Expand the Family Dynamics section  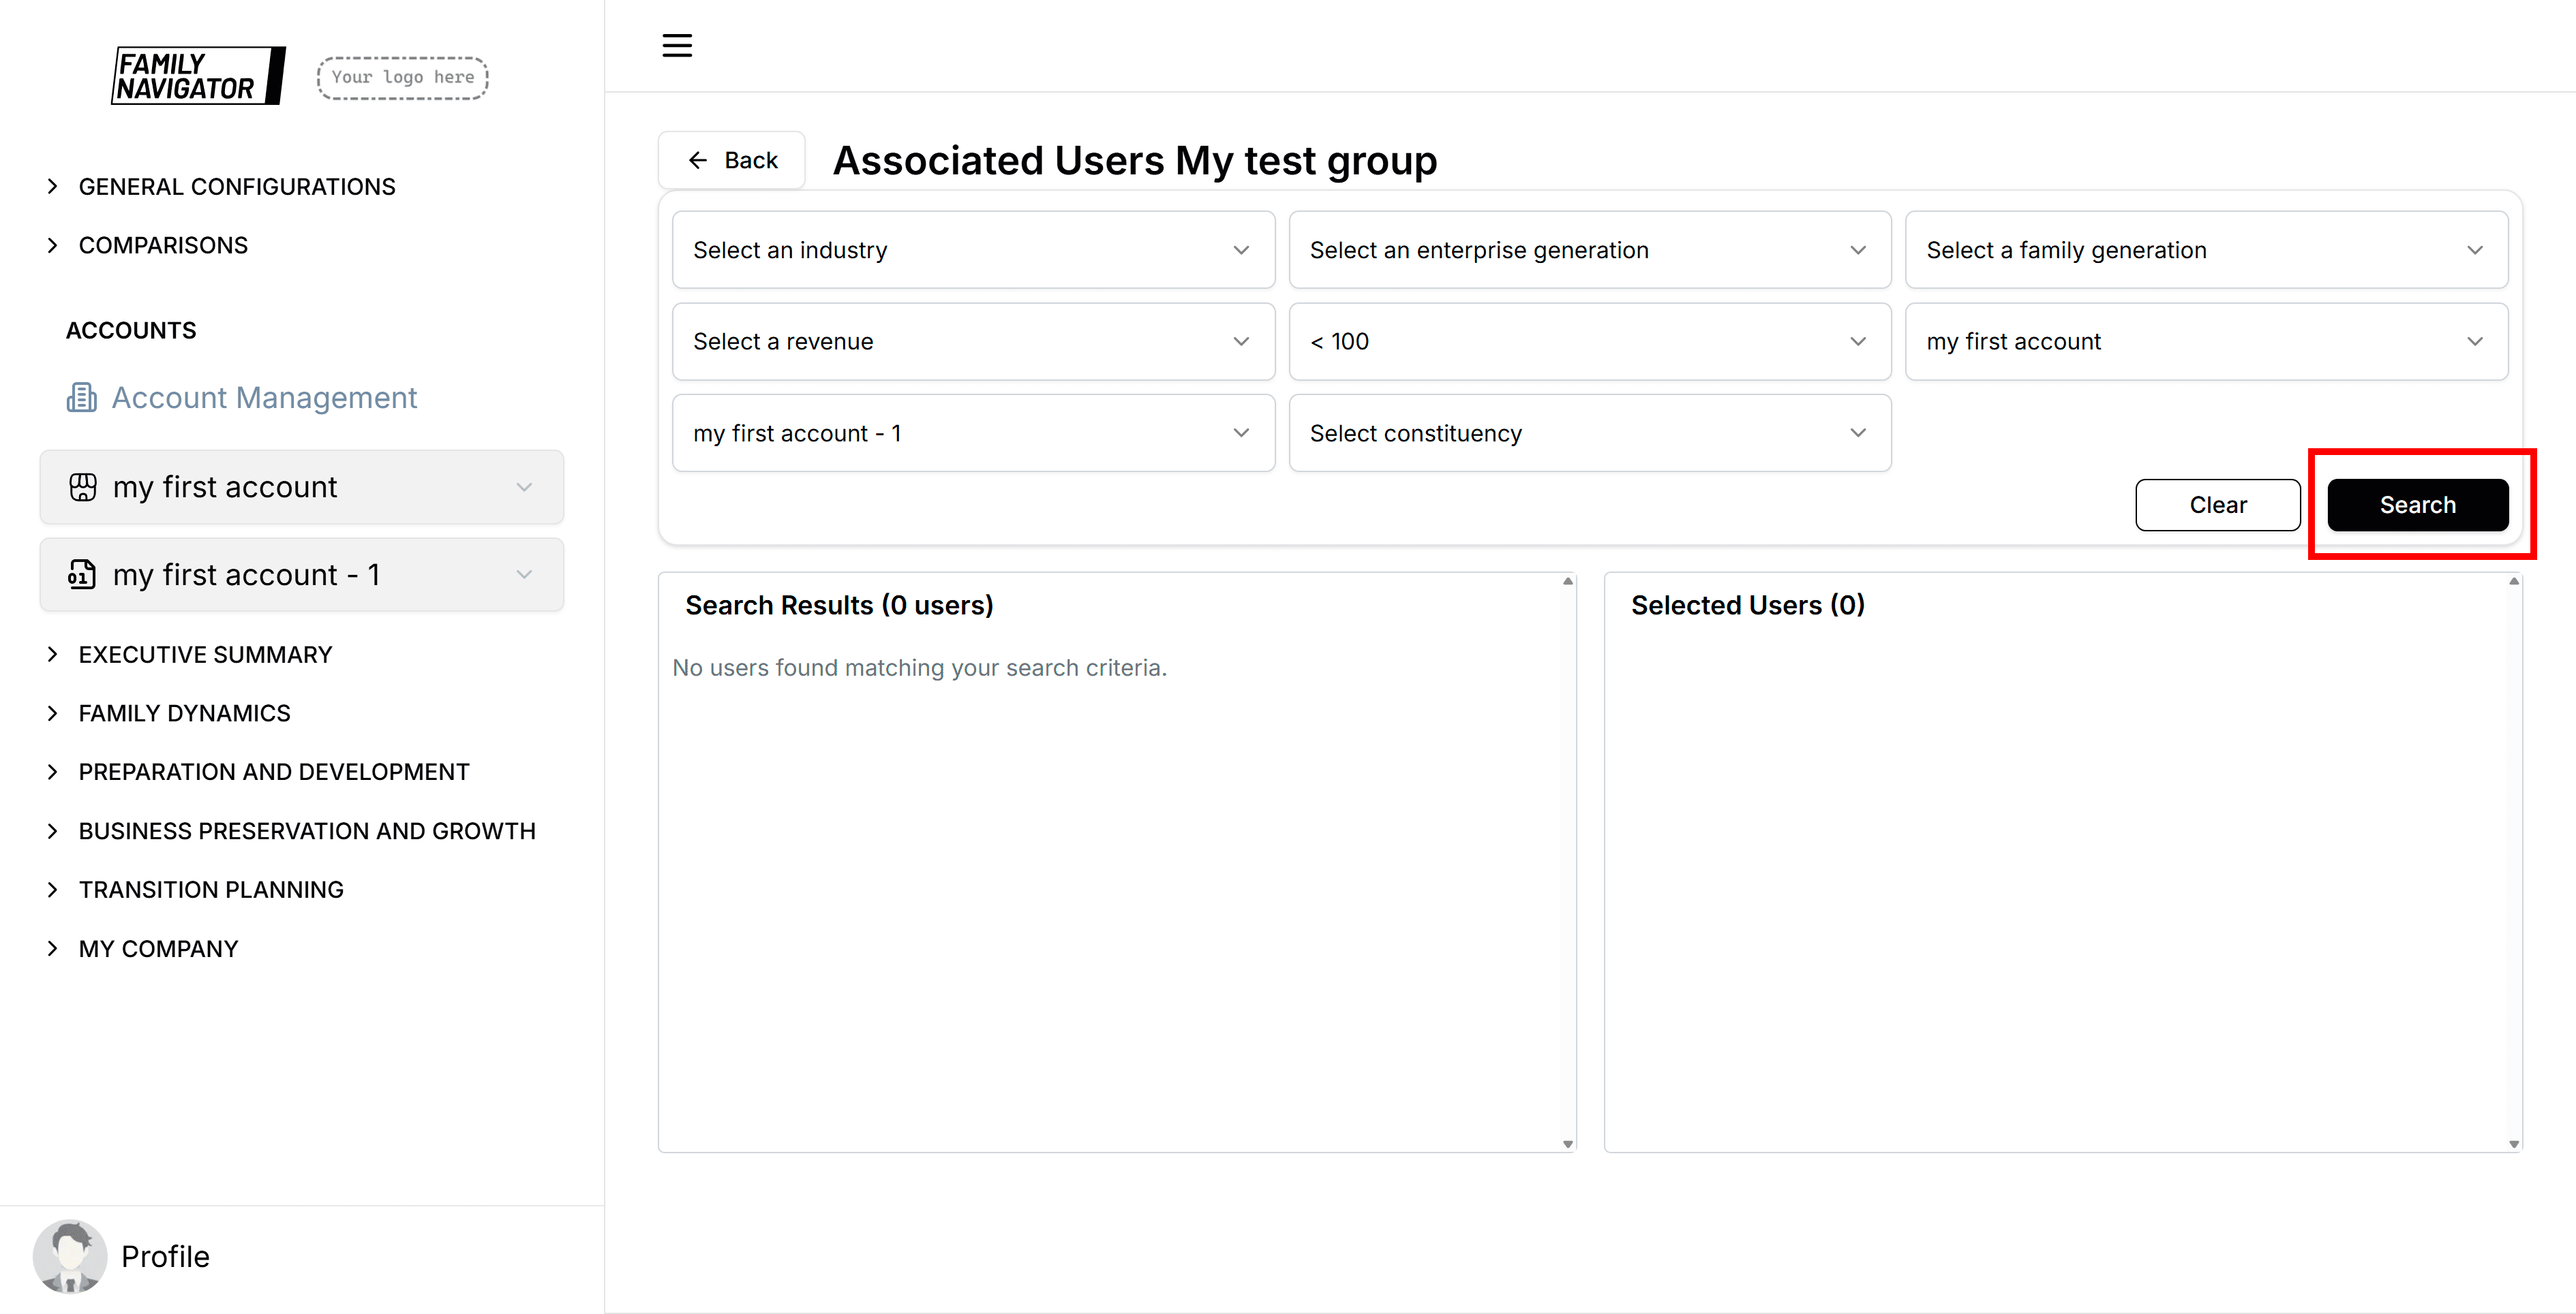184,713
